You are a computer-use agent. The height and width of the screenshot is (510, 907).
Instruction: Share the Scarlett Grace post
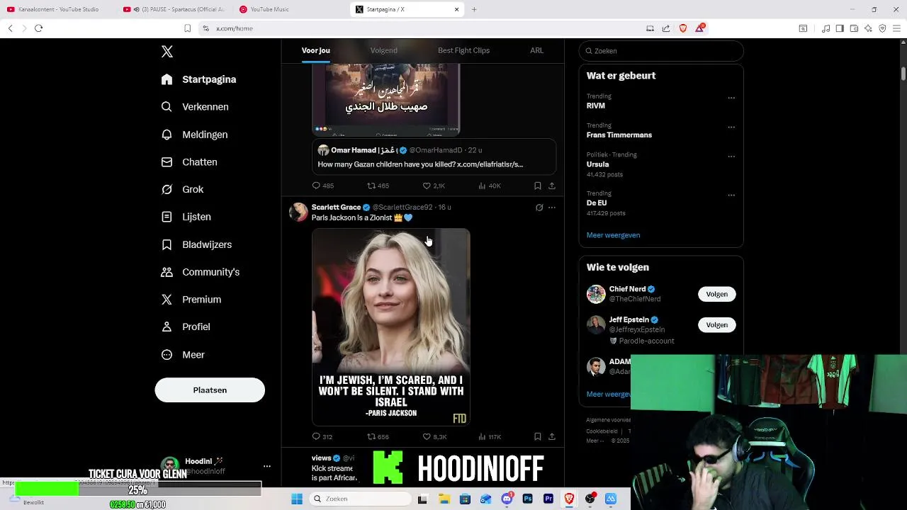552,436
